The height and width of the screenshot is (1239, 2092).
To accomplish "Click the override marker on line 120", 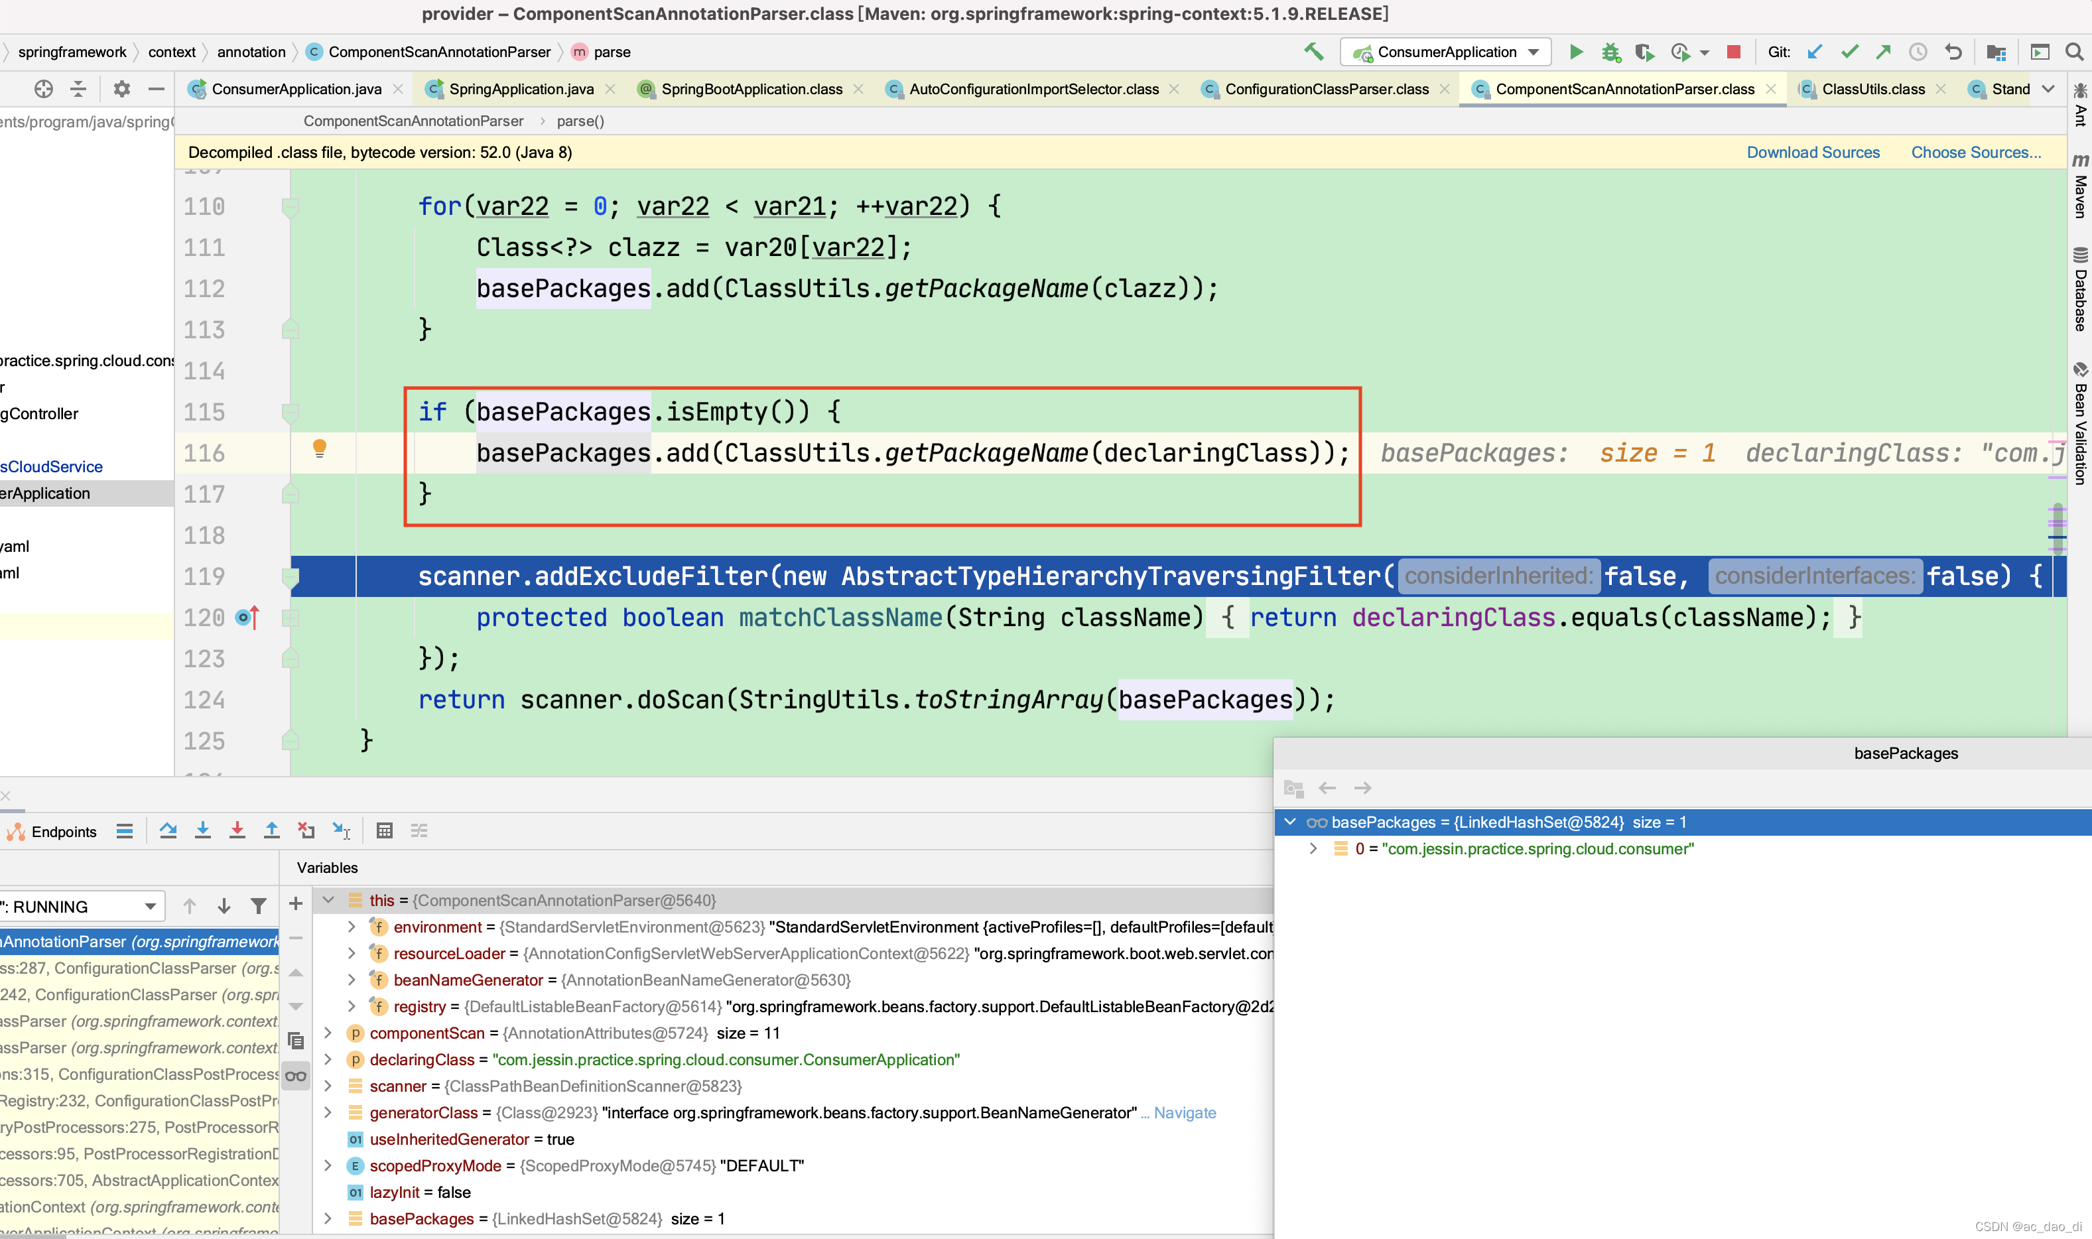I will point(247,617).
